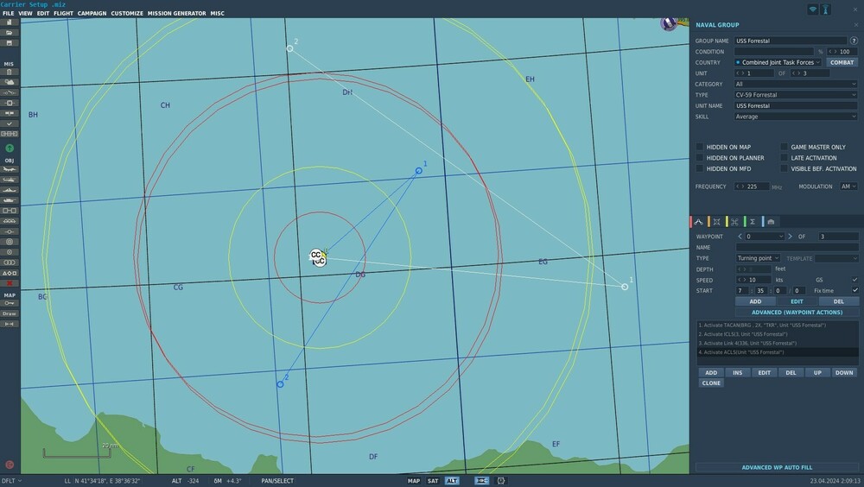Open the Skill dropdown showing Average
Image resolution: width=864 pixels, height=487 pixels.
tap(796, 117)
